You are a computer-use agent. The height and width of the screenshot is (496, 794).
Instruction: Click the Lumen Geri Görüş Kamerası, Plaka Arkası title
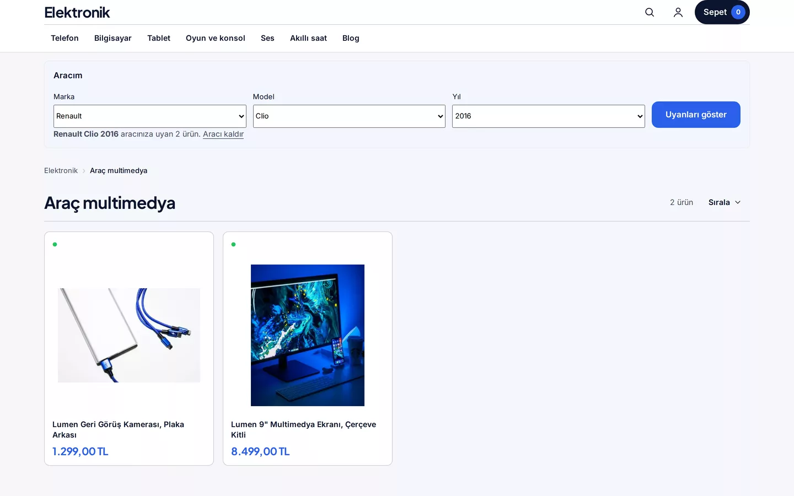point(119,429)
